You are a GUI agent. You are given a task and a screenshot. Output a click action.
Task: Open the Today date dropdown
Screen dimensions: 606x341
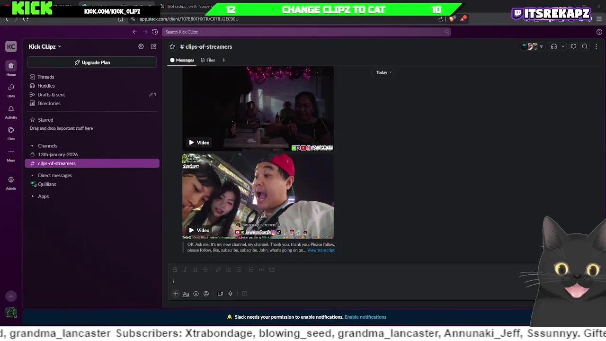point(384,72)
